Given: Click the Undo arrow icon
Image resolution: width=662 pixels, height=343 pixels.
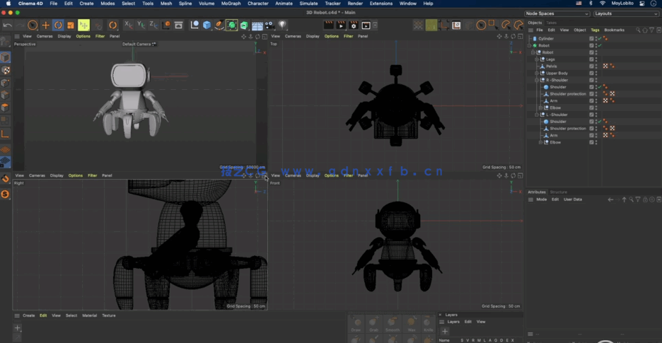Looking at the screenshot, I should pyautogui.click(x=7, y=25).
